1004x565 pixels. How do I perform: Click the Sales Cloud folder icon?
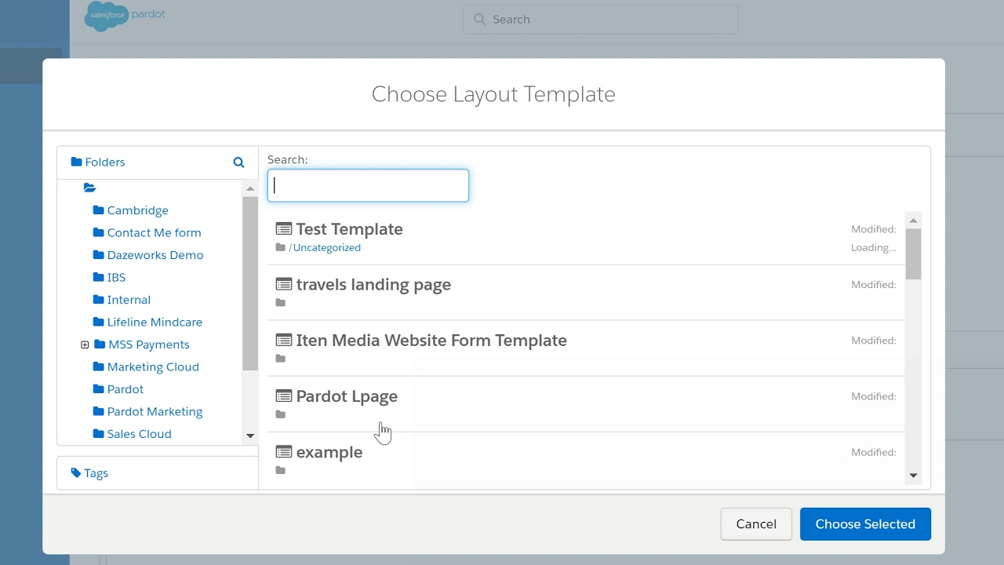click(x=98, y=434)
